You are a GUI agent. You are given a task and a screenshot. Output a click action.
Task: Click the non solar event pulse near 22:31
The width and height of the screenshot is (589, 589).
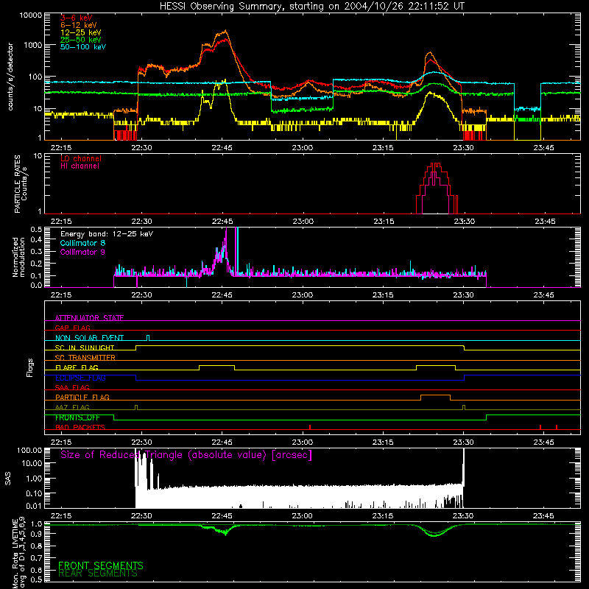pos(148,338)
